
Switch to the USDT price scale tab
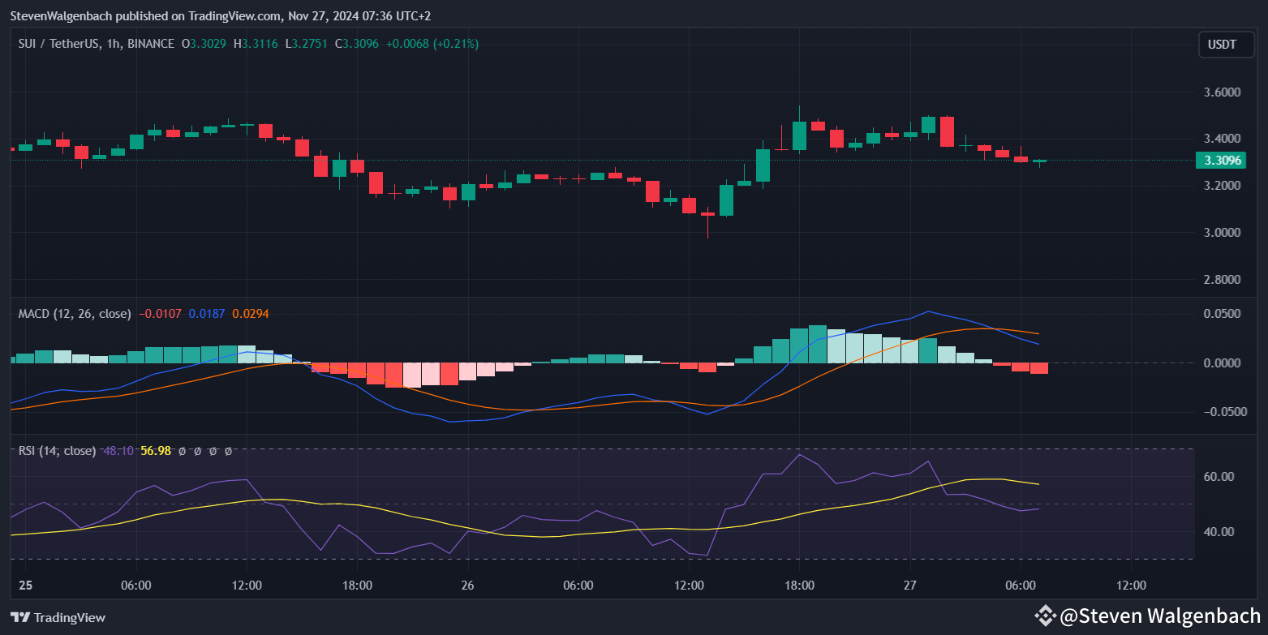(1225, 45)
